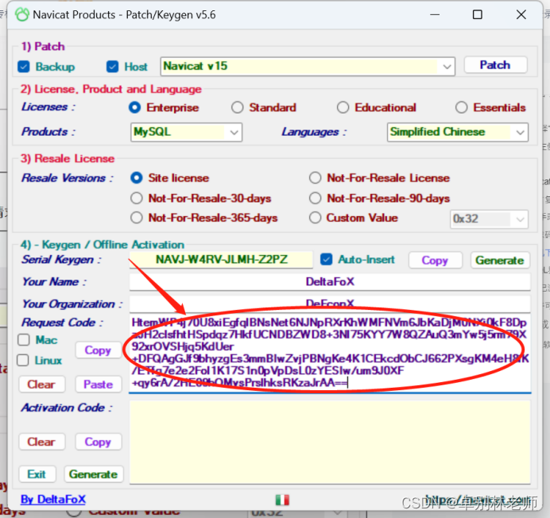
Task: Clear the Request Code field
Action: (x=41, y=385)
